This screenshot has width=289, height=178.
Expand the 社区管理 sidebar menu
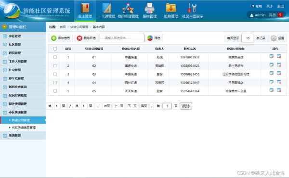(x=23, y=45)
